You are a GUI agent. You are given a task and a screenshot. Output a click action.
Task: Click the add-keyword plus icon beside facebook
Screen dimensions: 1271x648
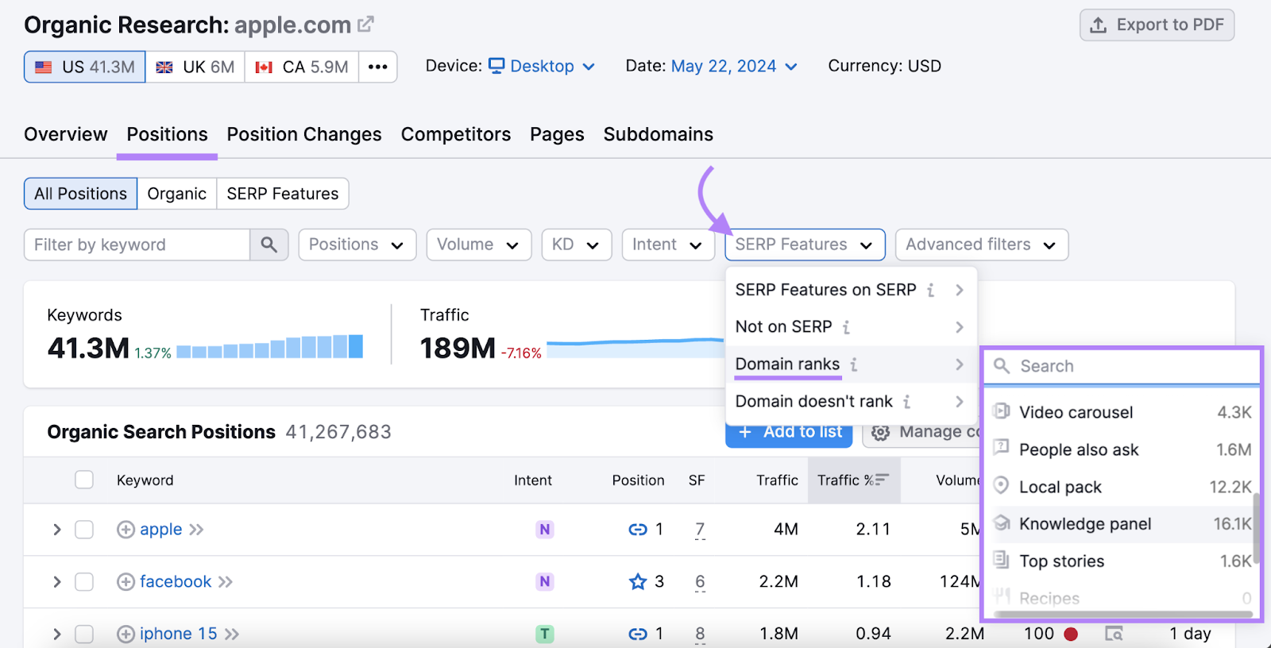pos(126,582)
